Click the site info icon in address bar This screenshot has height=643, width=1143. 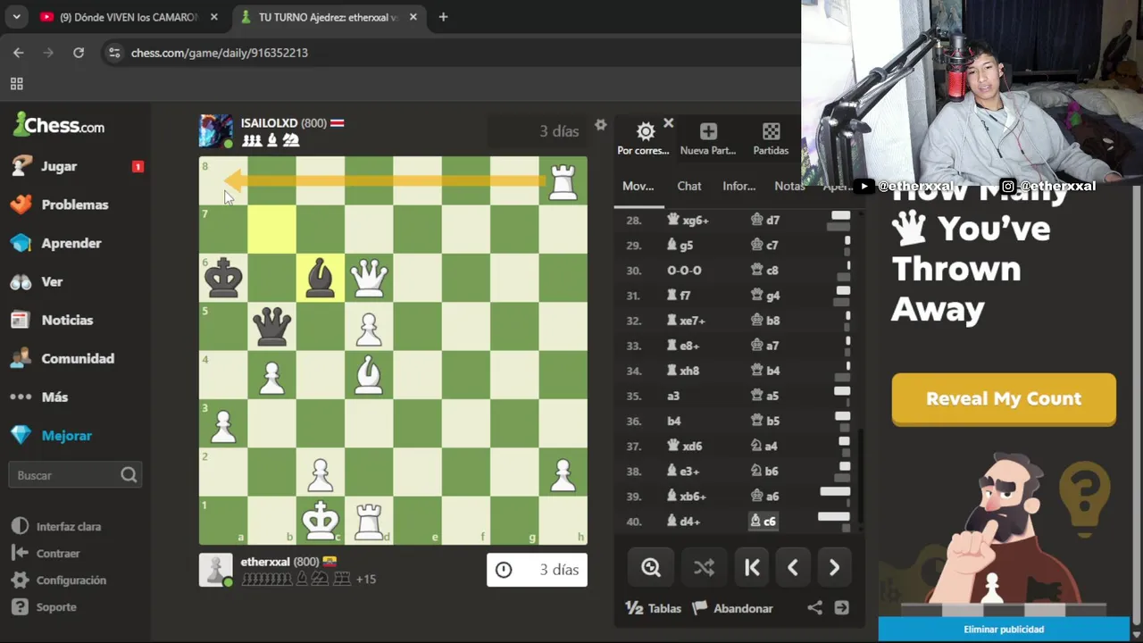click(x=113, y=53)
